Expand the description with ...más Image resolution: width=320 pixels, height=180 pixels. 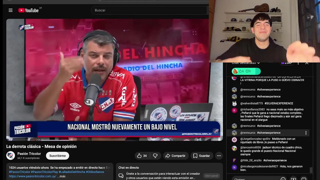pyautogui.click(x=61, y=176)
